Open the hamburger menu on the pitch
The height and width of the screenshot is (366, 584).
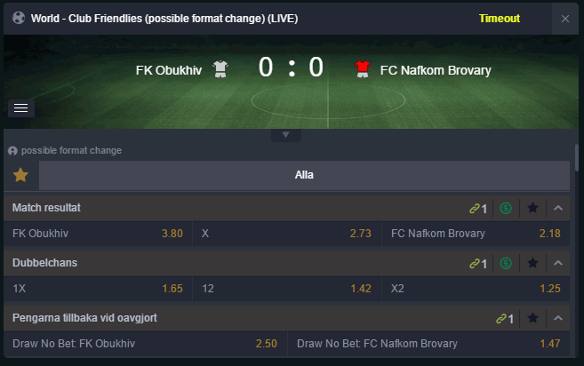click(x=21, y=108)
